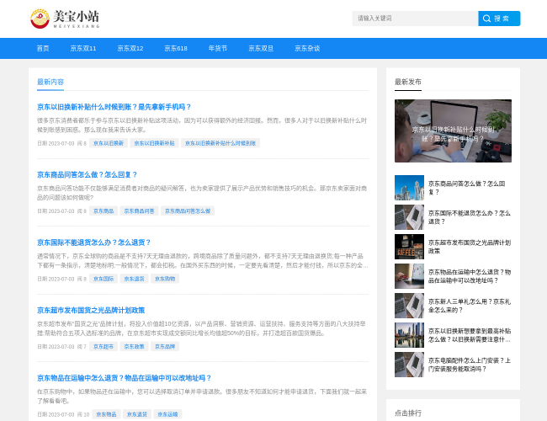Open the 年货节 navigation item

(x=218, y=49)
